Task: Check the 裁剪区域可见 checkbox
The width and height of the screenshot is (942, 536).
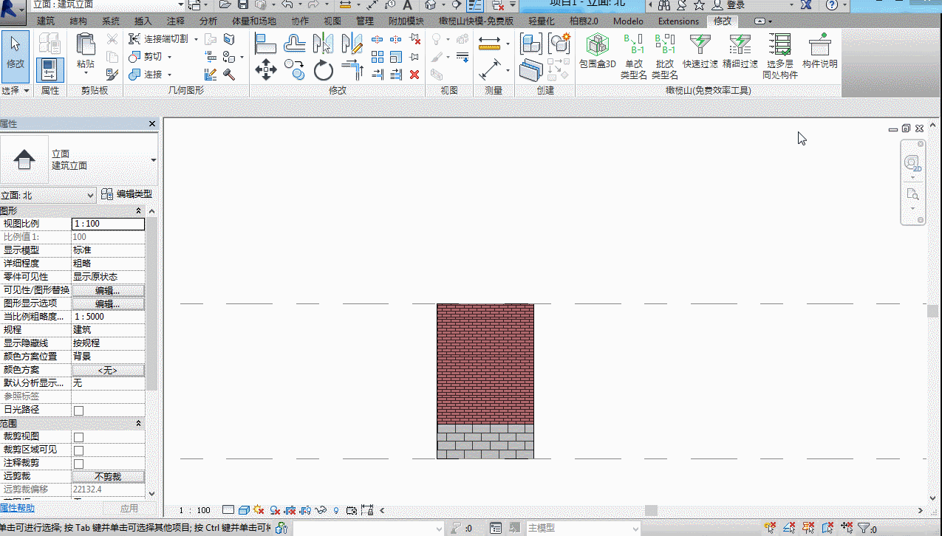Action: (x=78, y=450)
